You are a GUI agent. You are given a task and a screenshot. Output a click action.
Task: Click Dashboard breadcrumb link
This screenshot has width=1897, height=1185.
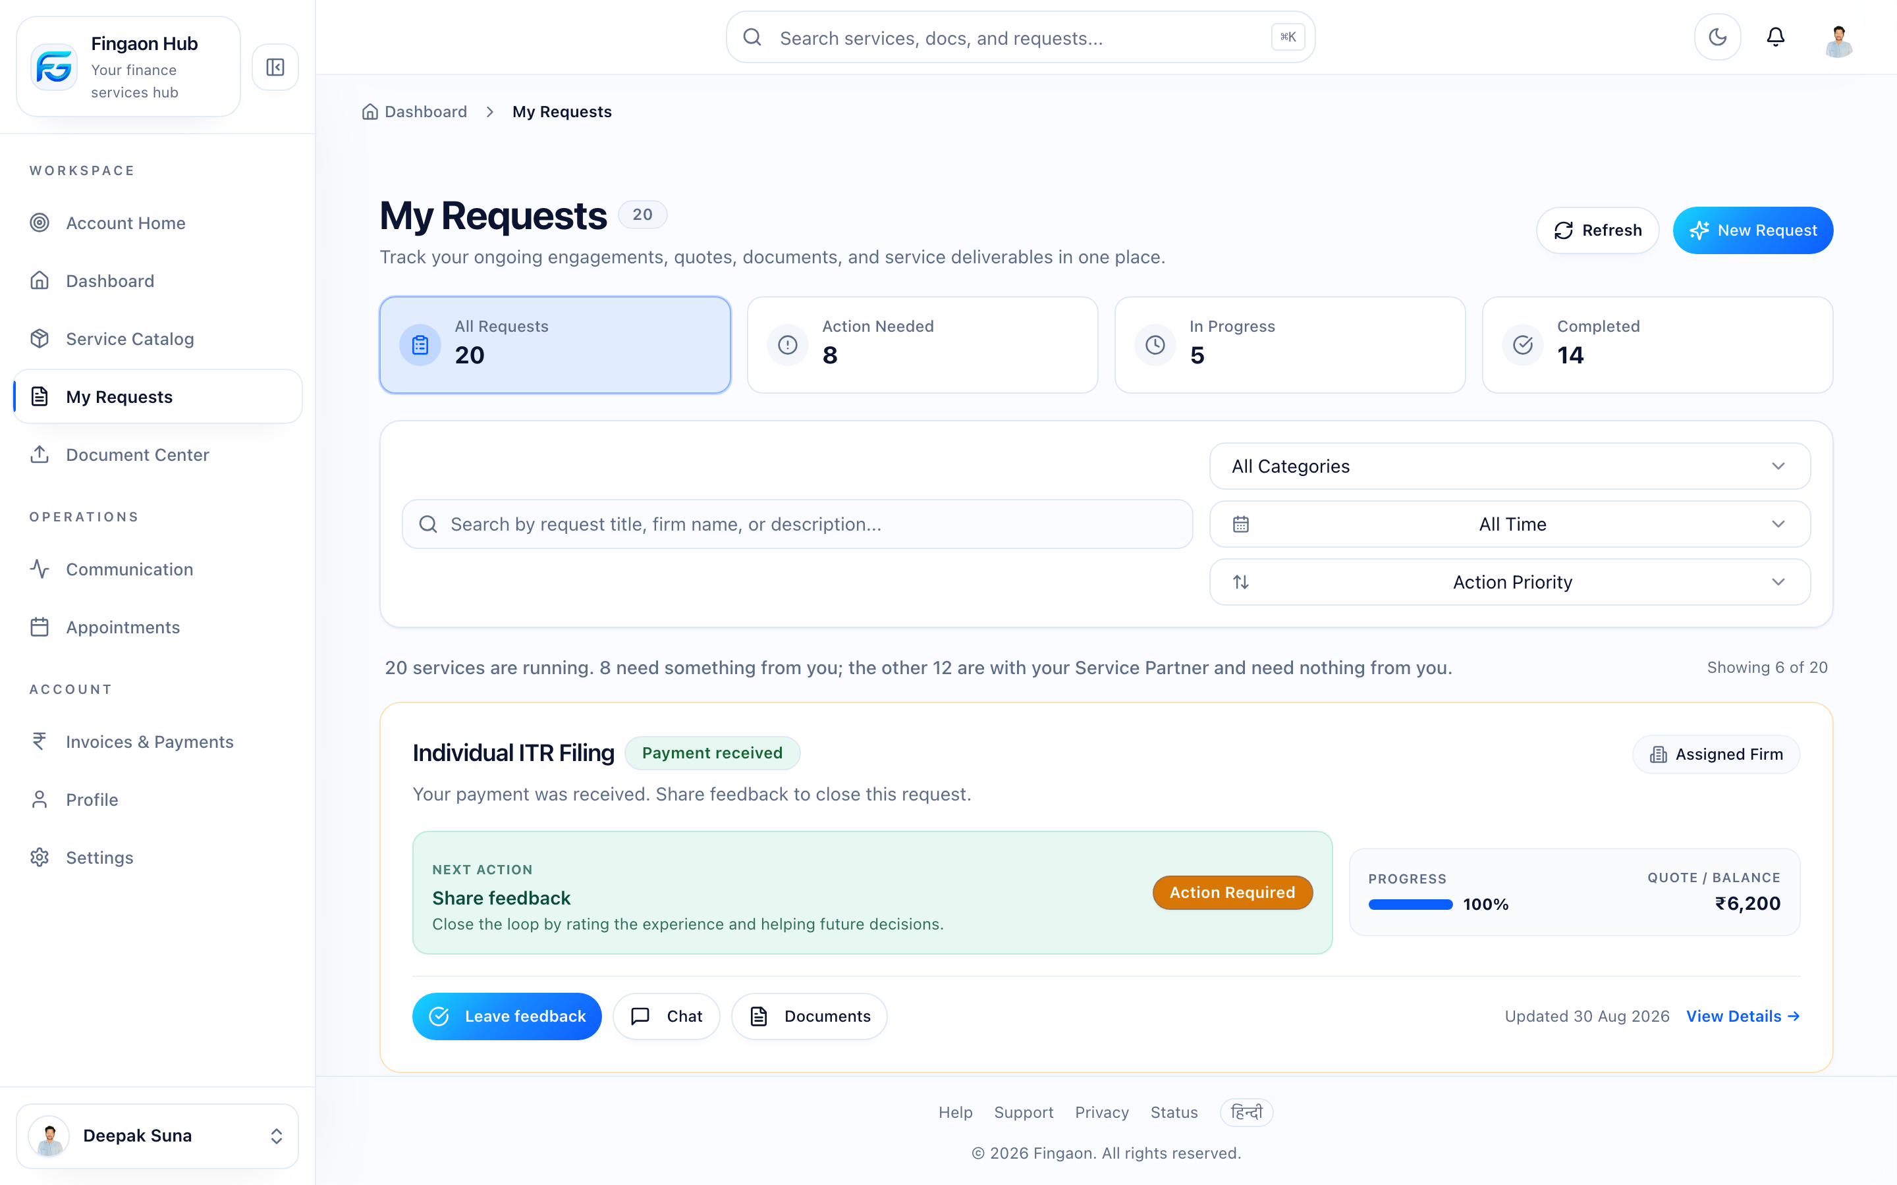pos(415,112)
